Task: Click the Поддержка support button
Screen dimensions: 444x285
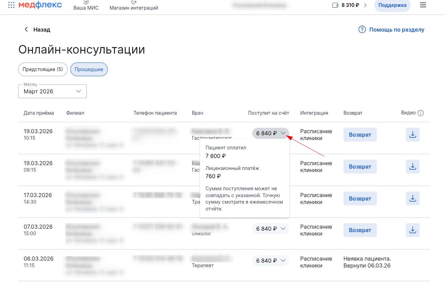Action: point(392,5)
